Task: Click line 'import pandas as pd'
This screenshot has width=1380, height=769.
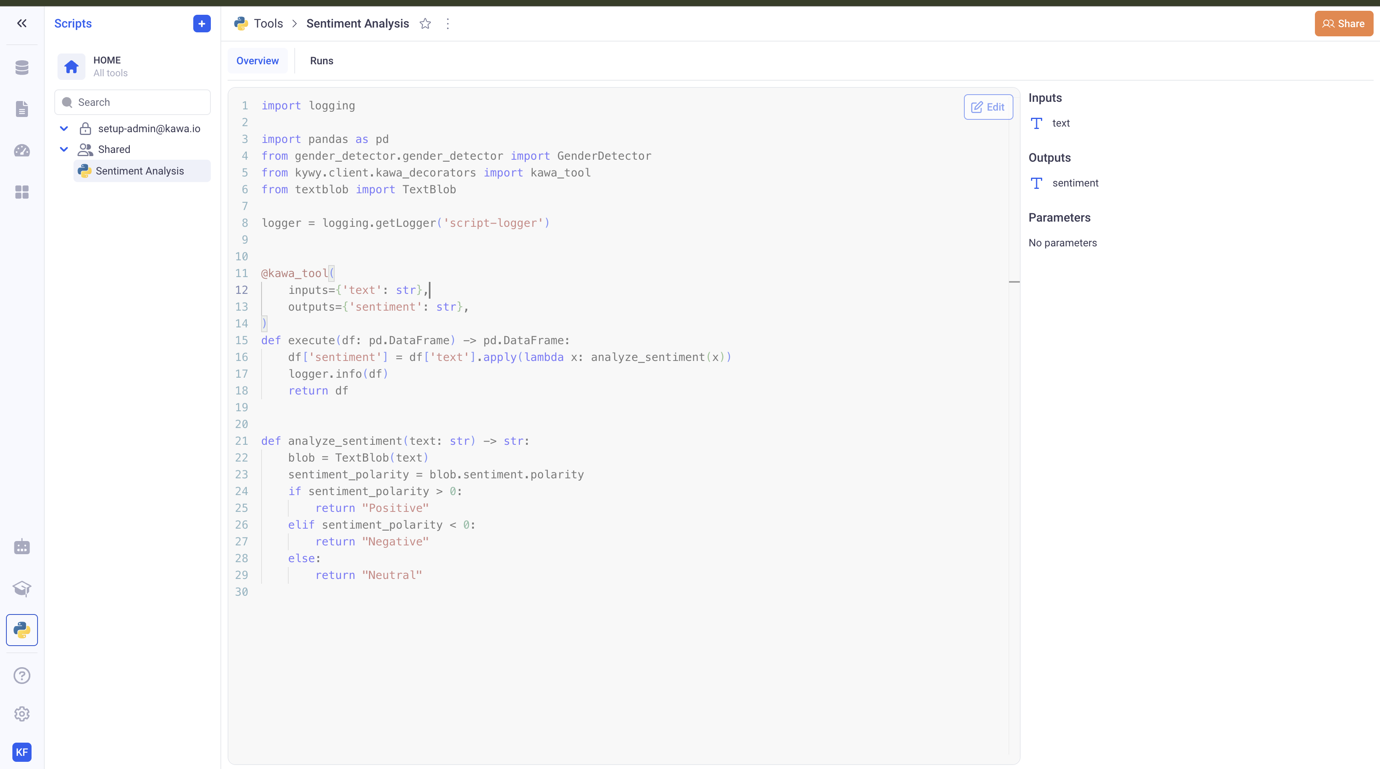Action: [325, 139]
